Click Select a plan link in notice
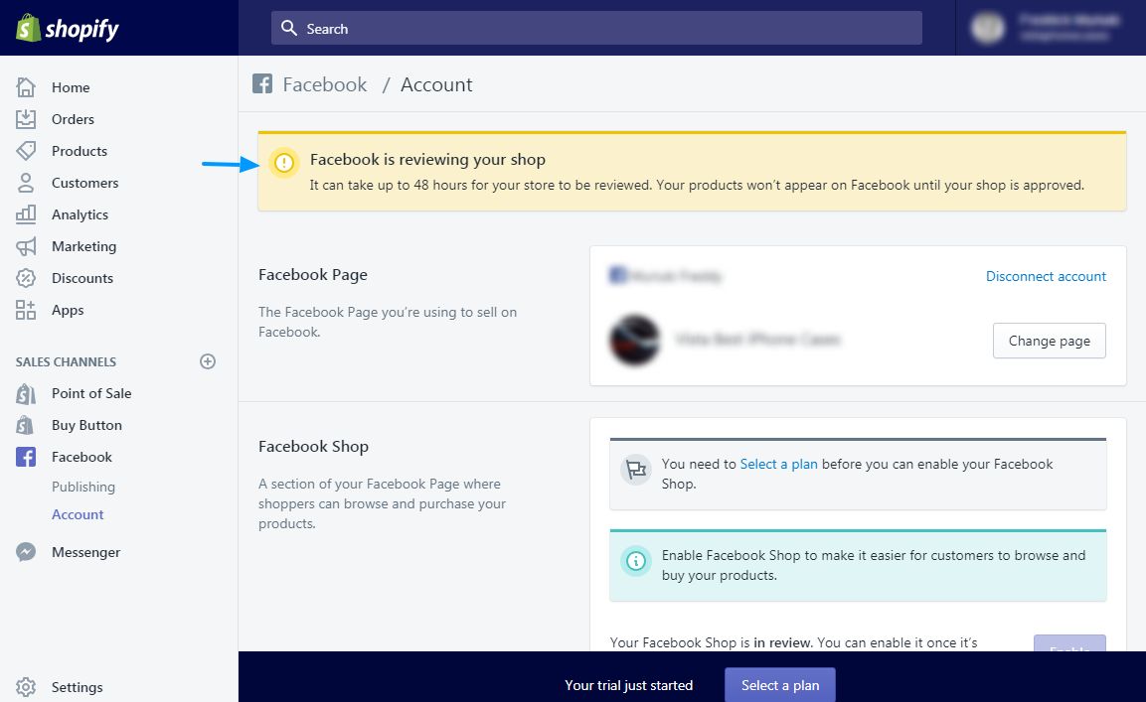The height and width of the screenshot is (702, 1146). 779,464
